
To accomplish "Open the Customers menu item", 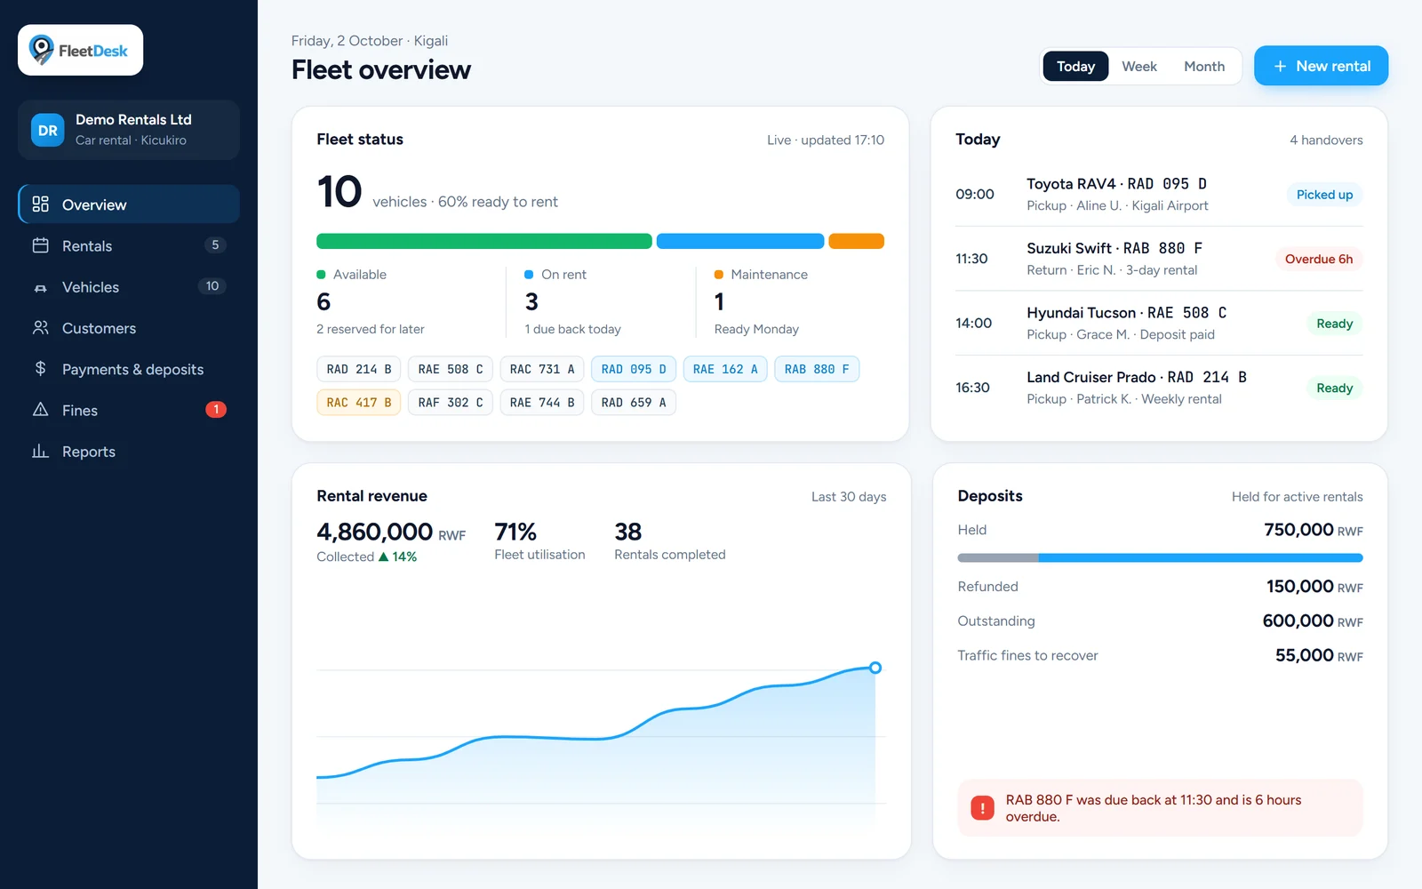I will [129, 328].
